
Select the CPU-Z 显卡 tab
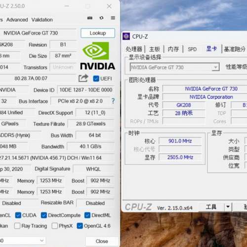(x=211, y=48)
